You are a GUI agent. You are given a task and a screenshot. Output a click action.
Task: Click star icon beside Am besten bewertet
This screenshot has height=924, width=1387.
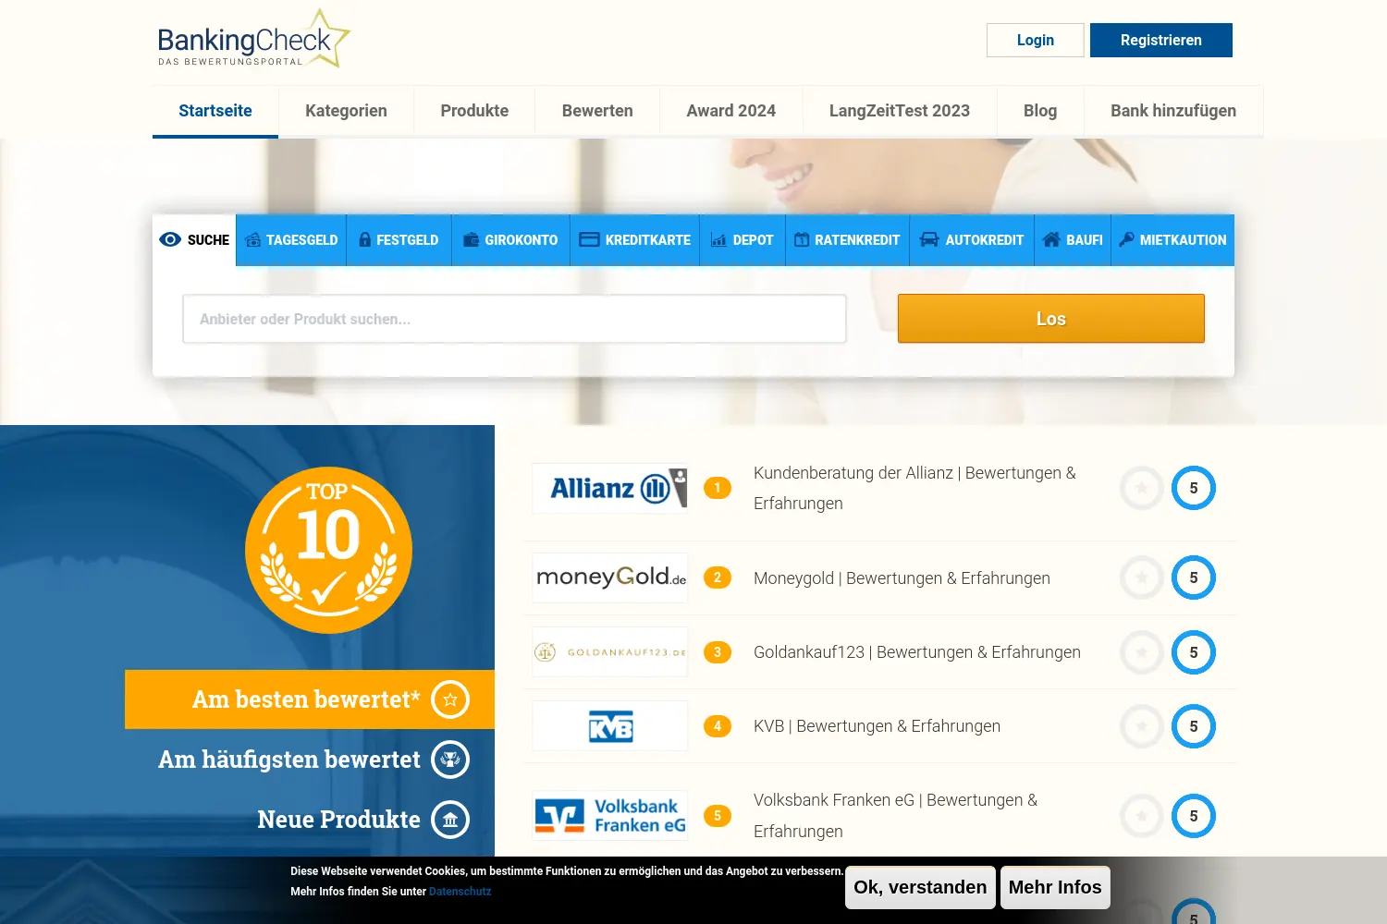click(450, 699)
